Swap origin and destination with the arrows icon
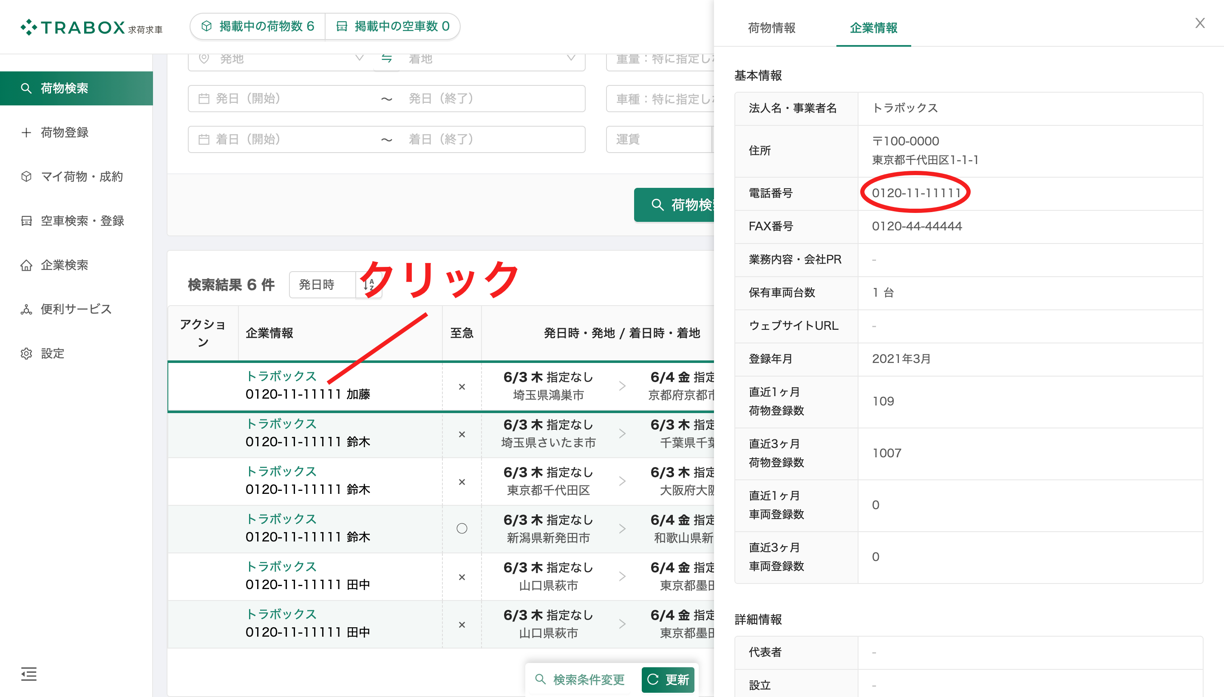The height and width of the screenshot is (697, 1224). [x=387, y=58]
